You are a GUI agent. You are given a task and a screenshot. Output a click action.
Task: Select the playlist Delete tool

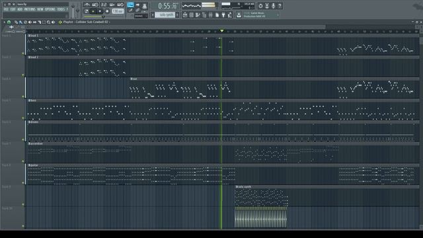tap(25, 22)
